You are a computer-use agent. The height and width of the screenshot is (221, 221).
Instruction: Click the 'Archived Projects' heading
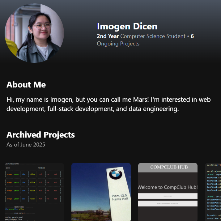pyautogui.click(x=40, y=135)
